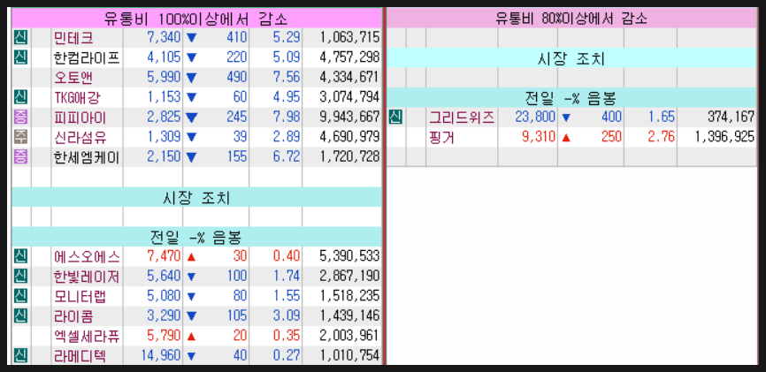Click volume 9,943,667 for 피피아이
The image size is (766, 372).
[349, 118]
